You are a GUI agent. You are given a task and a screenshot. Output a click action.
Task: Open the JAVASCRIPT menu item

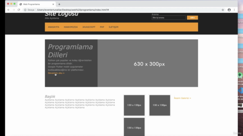(x=89, y=27)
